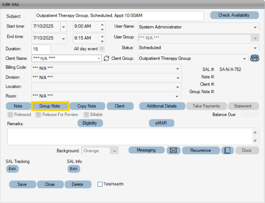Open the Start time date picker dropdown
This screenshot has width=265, height=203.
pos(63,27)
